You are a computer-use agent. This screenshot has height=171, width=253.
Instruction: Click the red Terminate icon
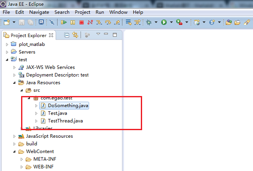point(81,22)
